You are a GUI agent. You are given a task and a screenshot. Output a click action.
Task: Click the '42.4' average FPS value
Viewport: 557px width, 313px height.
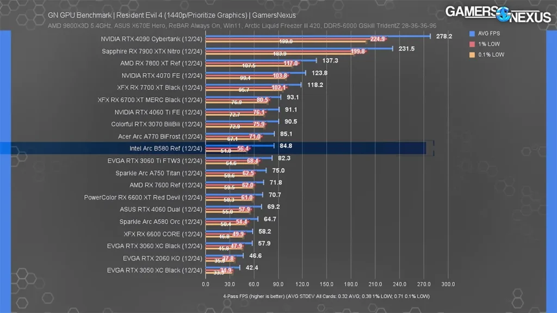[x=252, y=268]
